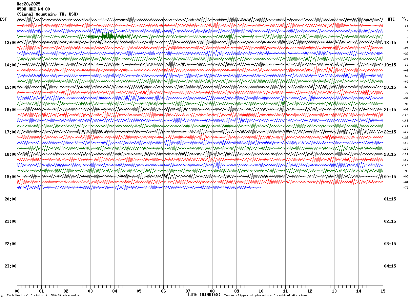Image resolution: width=410 pixels, height=300 pixels.
Task: Click minute tick label 15 on the axis
Action: (x=383, y=291)
